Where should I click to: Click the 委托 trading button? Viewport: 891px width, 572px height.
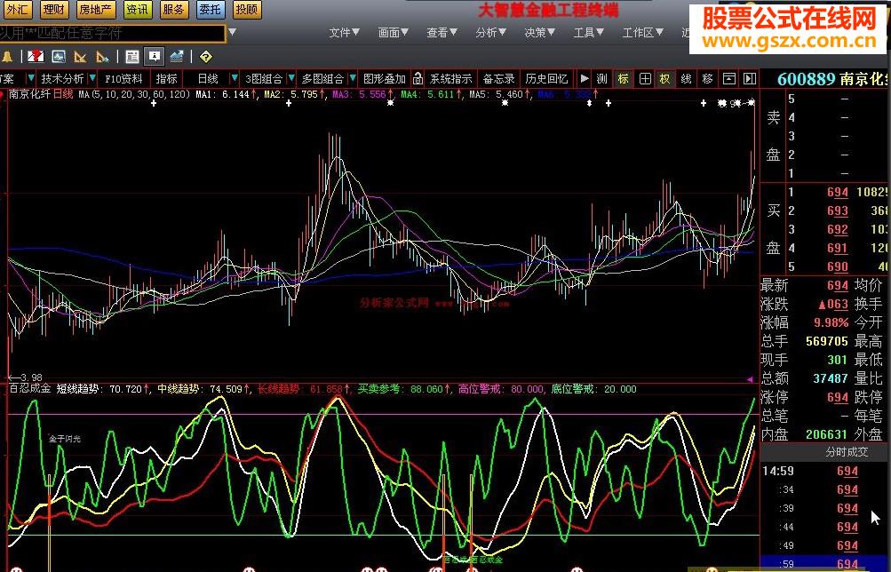pyautogui.click(x=211, y=10)
